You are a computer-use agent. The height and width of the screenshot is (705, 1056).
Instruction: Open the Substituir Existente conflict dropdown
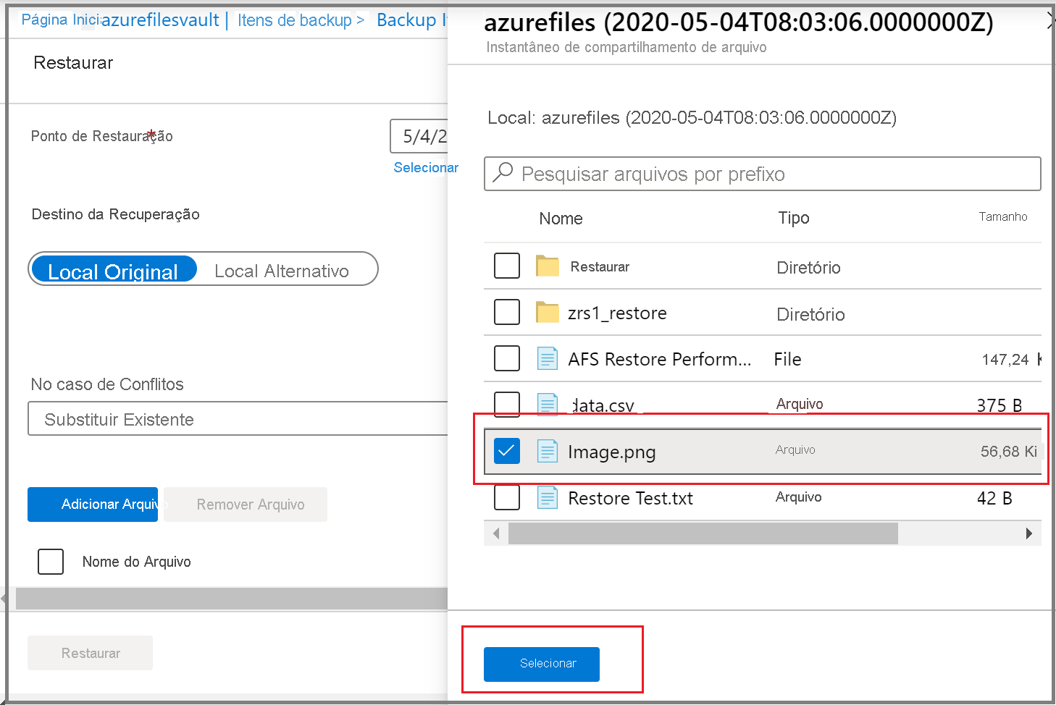click(x=238, y=418)
